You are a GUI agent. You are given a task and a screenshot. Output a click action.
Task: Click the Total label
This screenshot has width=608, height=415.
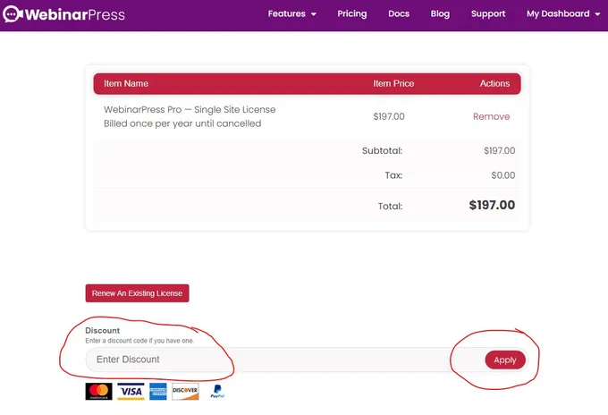pyautogui.click(x=390, y=206)
